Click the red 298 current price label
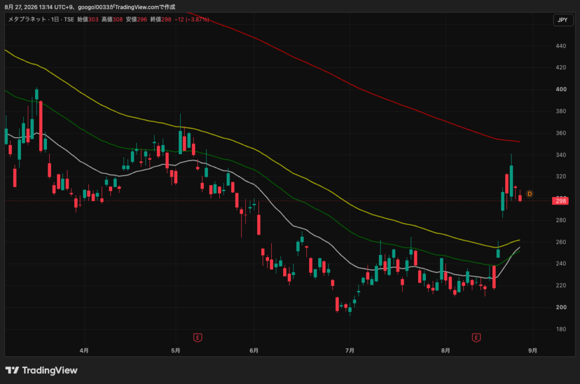The width and height of the screenshot is (580, 384). [560, 201]
